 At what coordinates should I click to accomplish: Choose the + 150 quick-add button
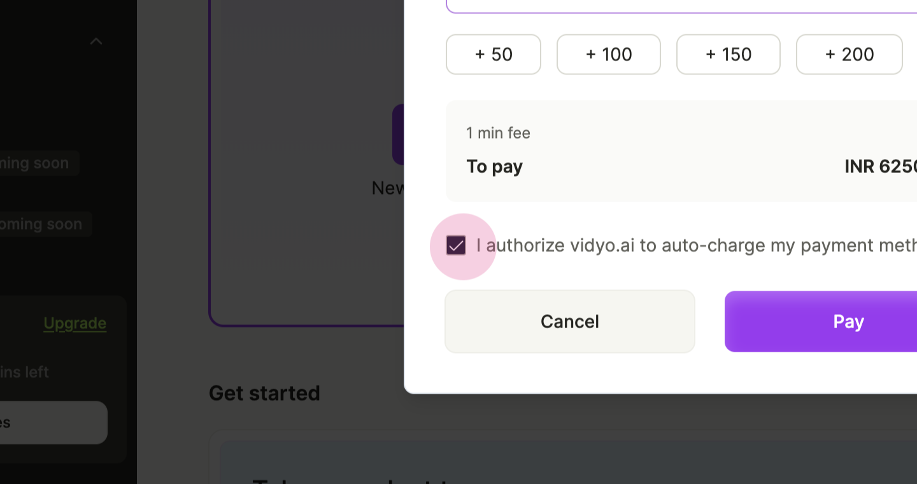729,55
